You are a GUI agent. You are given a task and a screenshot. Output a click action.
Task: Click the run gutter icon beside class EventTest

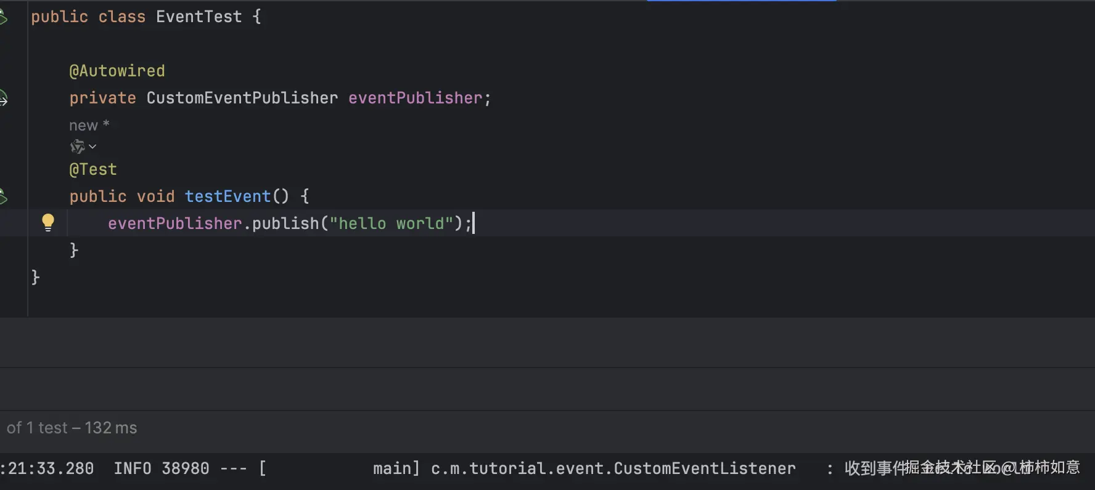pyautogui.click(x=3, y=17)
